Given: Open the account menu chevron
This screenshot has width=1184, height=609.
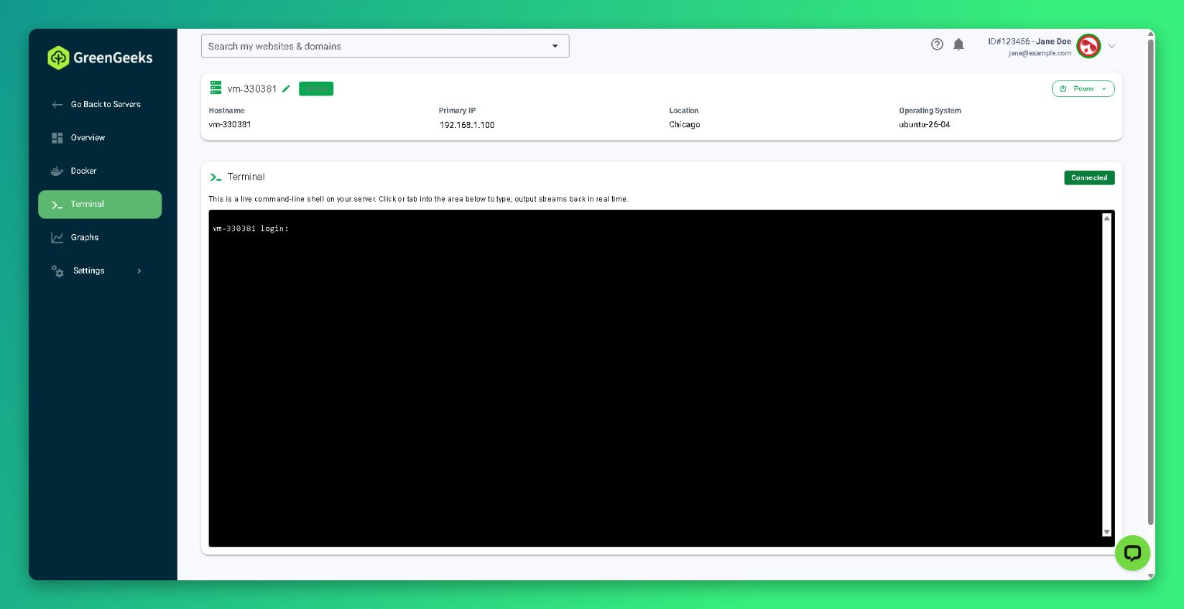Looking at the screenshot, I should pyautogui.click(x=1111, y=46).
